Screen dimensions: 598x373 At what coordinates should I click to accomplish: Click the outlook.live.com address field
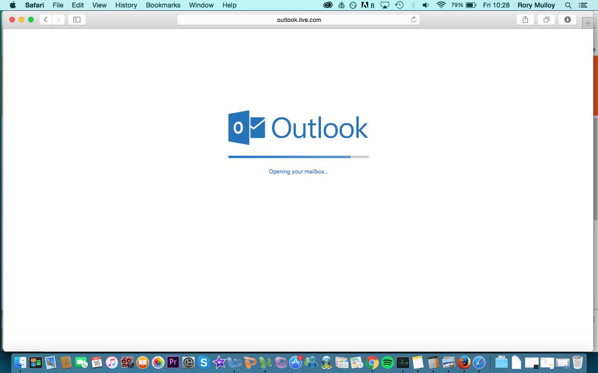pos(299,19)
